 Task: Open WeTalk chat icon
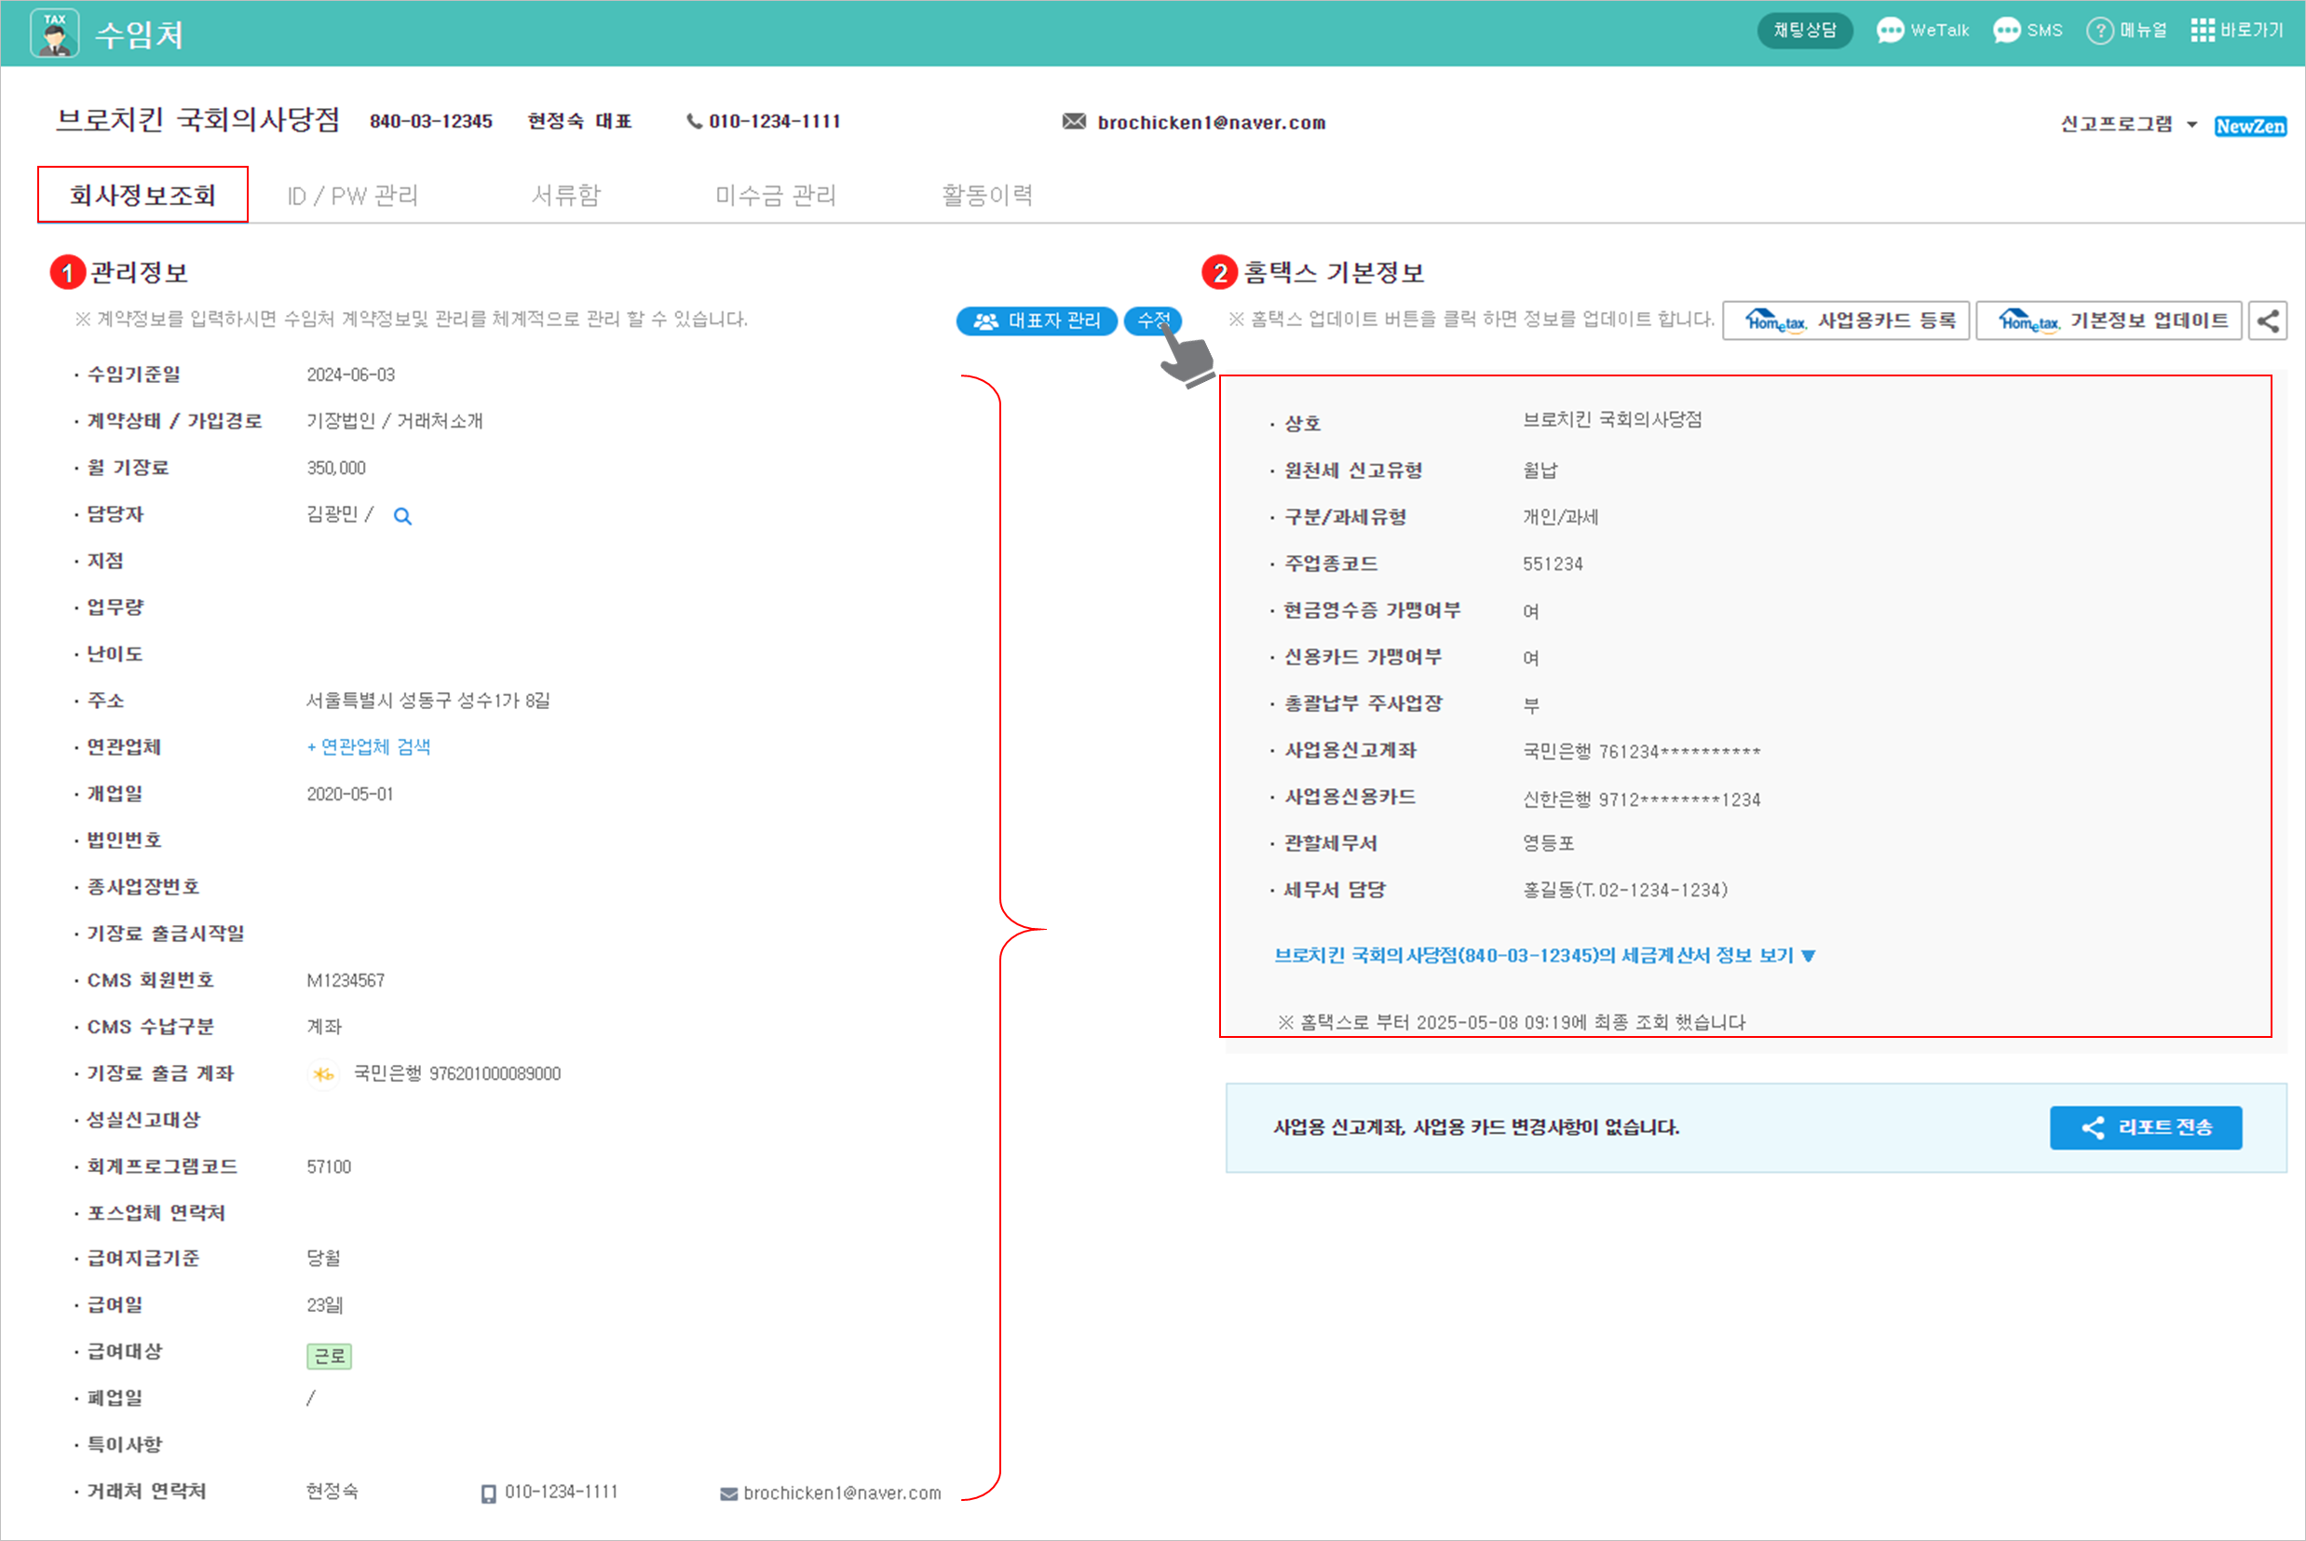click(x=1890, y=31)
